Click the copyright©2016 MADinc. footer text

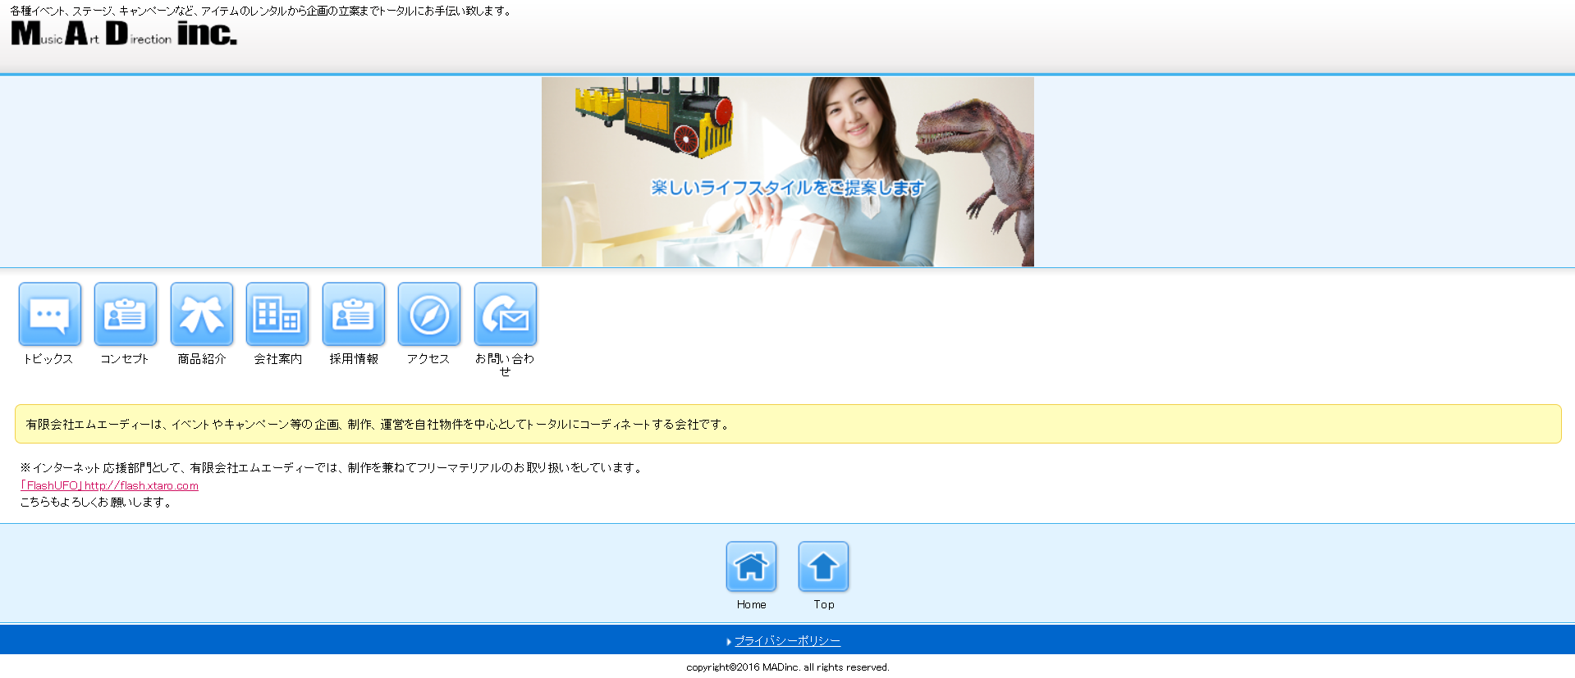pyautogui.click(x=788, y=667)
